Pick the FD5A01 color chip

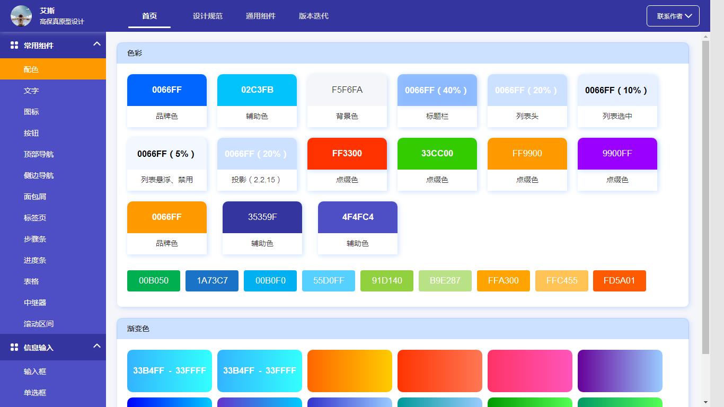pos(620,281)
